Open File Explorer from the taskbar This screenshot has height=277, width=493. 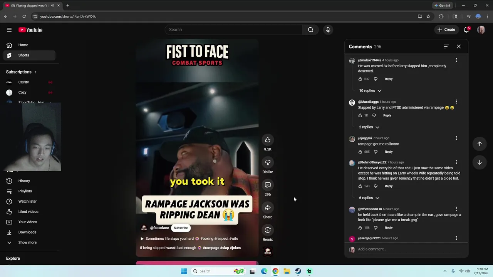(x=287, y=271)
